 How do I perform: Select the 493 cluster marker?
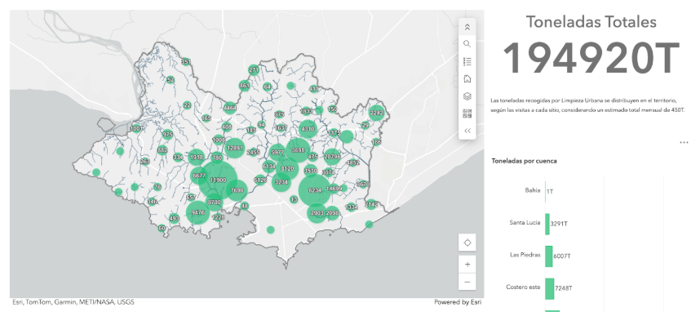point(174,219)
